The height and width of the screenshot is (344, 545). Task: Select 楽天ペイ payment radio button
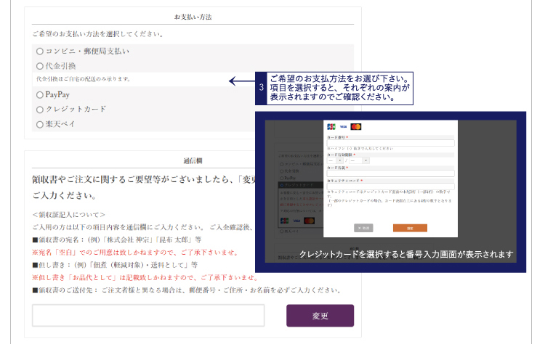pos(39,124)
